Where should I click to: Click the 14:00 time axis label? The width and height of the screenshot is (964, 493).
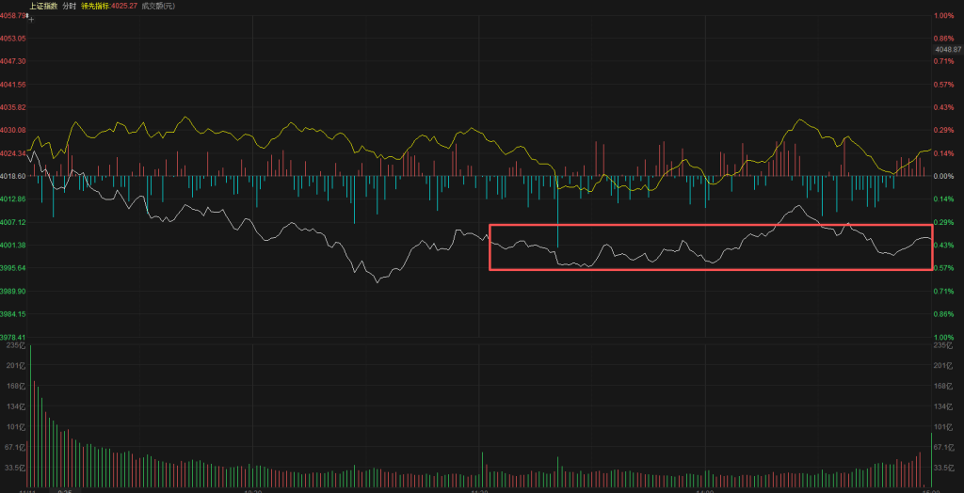(x=704, y=489)
